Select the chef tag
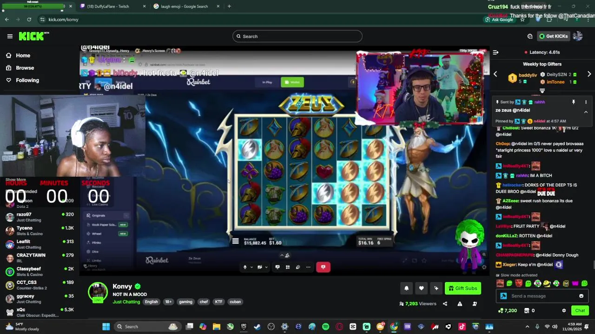The image size is (595, 334). tap(204, 302)
